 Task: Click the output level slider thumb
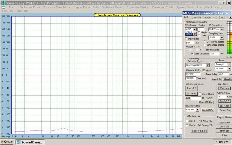[x=194, y=50]
